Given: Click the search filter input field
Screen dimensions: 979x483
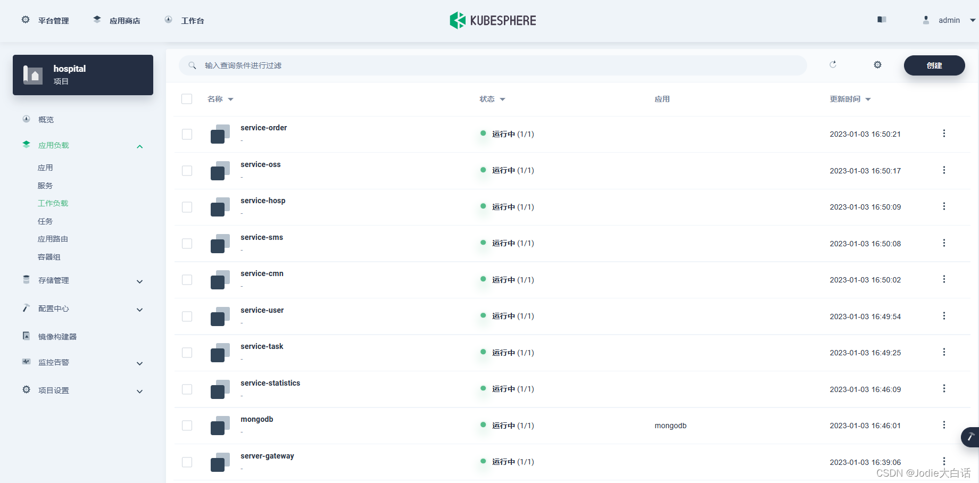Looking at the screenshot, I should click(x=493, y=65).
